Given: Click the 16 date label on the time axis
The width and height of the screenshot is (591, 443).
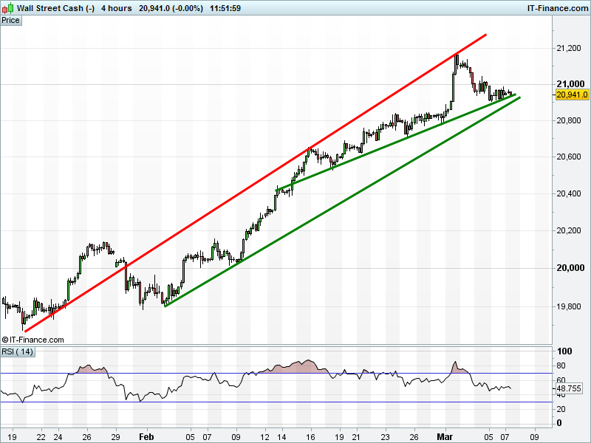Looking at the screenshot, I should coord(310,437).
